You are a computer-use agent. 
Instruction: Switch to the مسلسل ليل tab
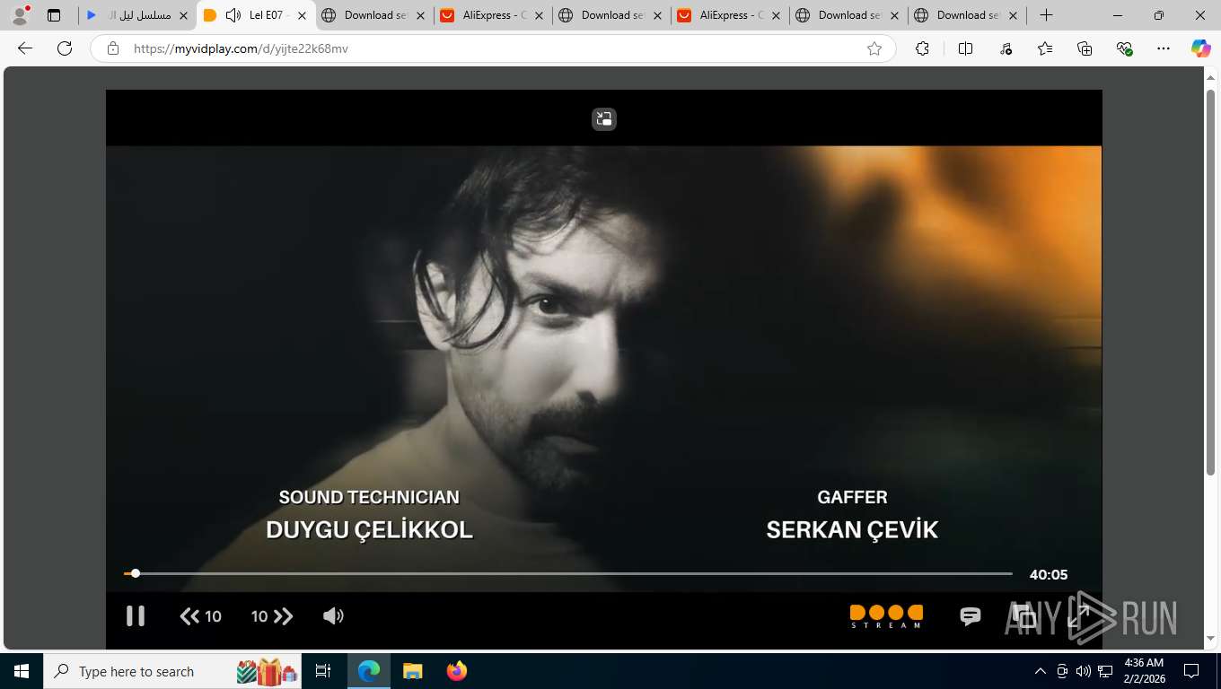(x=137, y=15)
